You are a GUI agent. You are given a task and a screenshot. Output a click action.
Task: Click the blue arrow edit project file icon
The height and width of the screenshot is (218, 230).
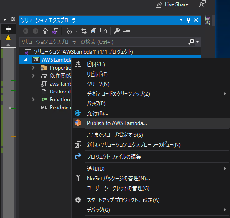[78, 156]
